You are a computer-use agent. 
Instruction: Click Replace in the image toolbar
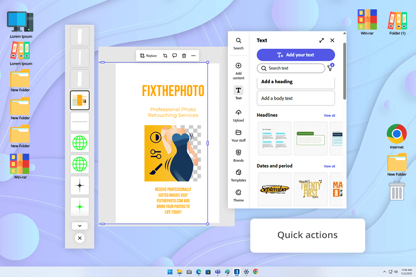[148, 56]
